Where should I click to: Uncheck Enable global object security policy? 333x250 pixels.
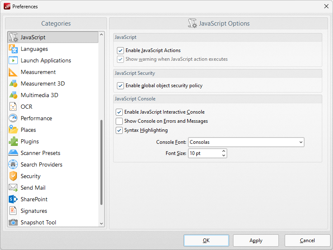pyautogui.click(x=120, y=86)
